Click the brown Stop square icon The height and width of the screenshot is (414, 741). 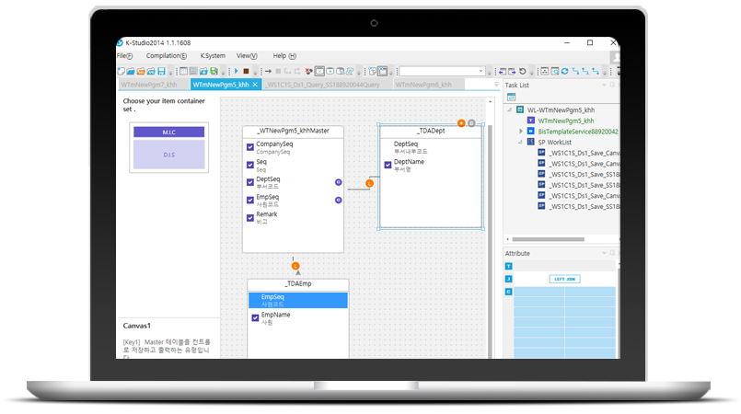246,71
